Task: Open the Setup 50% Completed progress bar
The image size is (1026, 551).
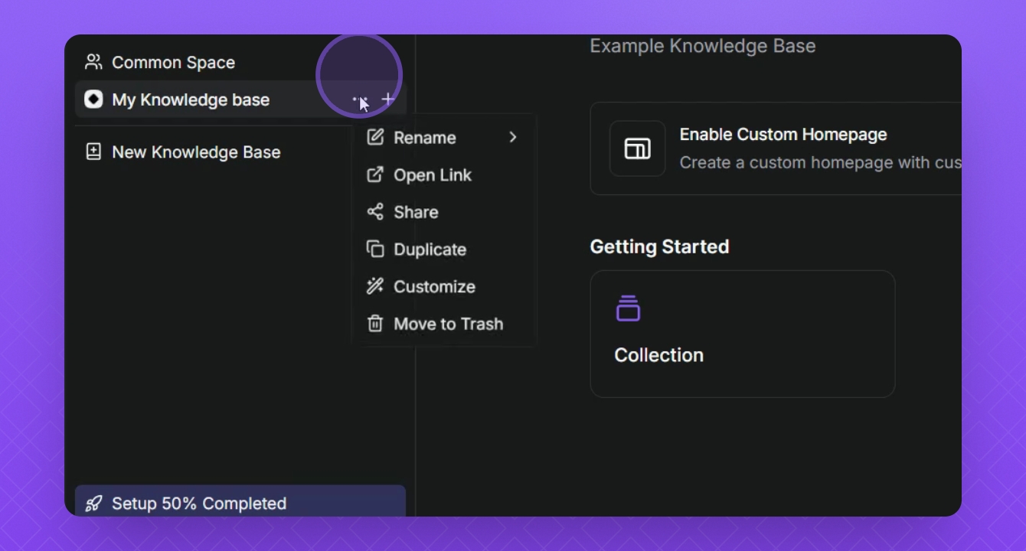Action: tap(199, 504)
